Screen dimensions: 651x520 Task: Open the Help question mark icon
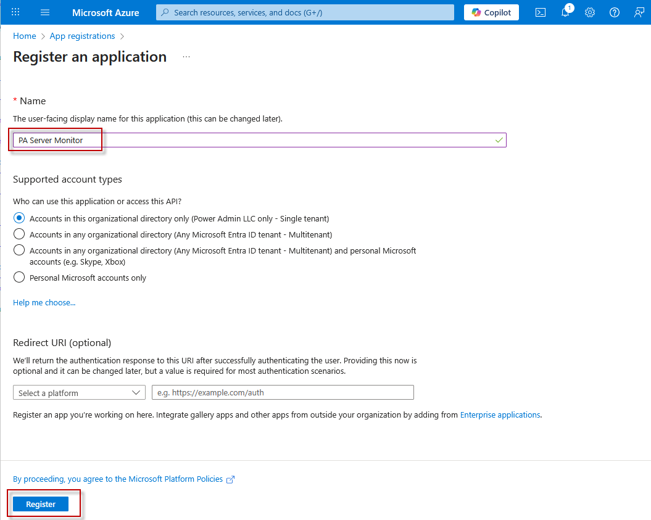[x=615, y=12]
